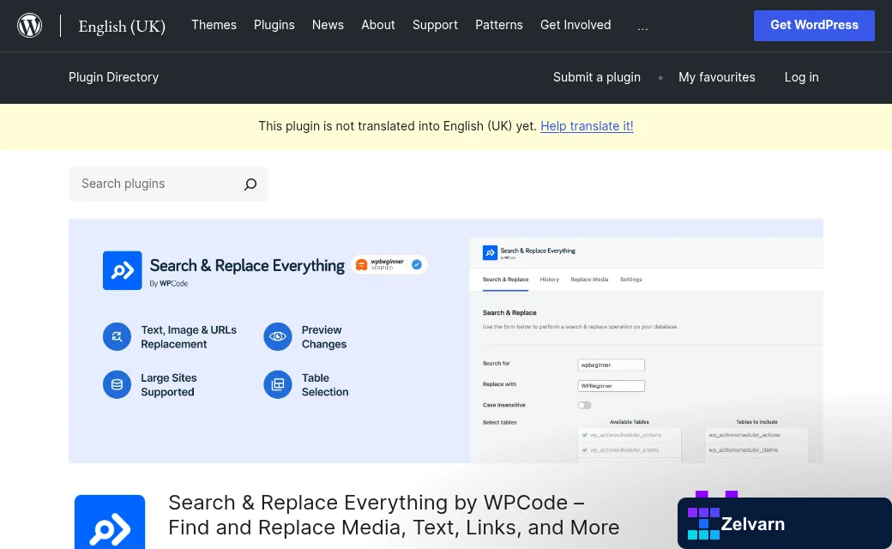The width and height of the screenshot is (892, 549).
Task: Click the 'Select tables' label
Action: click(x=499, y=422)
